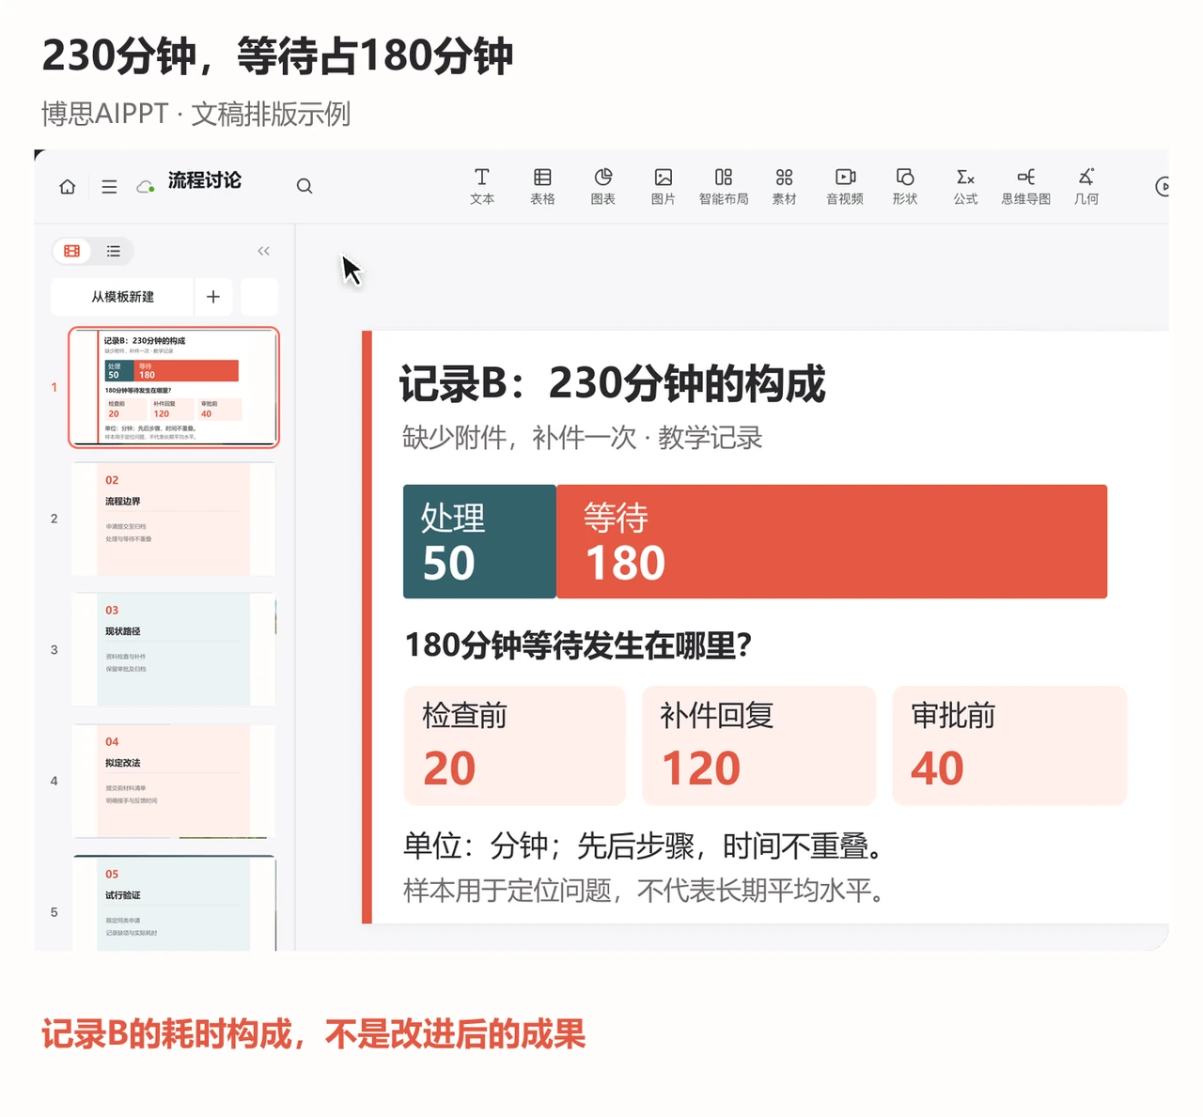This screenshot has width=1203, height=1117.
Task: Open smart layout (智能布局)
Action: (x=724, y=186)
